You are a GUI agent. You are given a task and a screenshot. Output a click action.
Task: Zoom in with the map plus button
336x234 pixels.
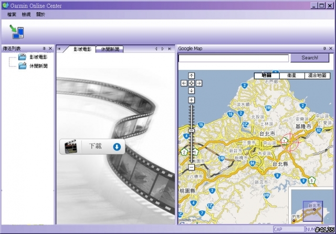191,100
